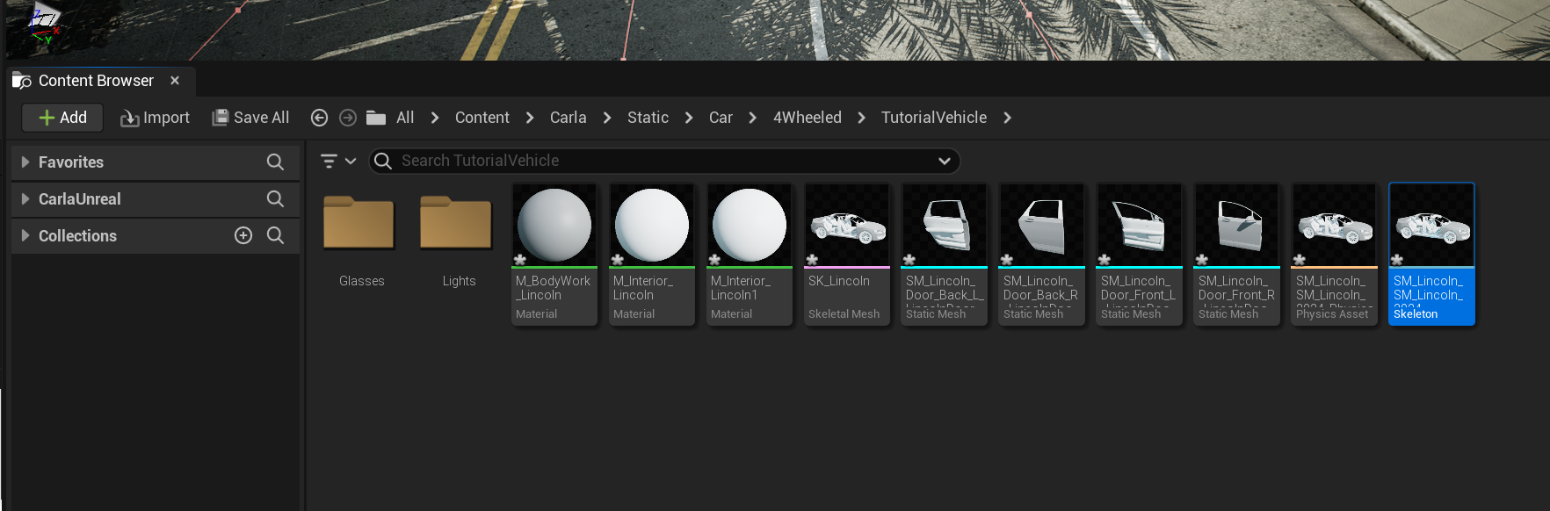Expand the CarlaUnreal tree

[25, 199]
